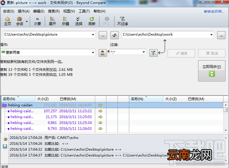The height and width of the screenshot is (168, 229).
Task: Click the log panel scroll up arrow
Action: (226, 137)
